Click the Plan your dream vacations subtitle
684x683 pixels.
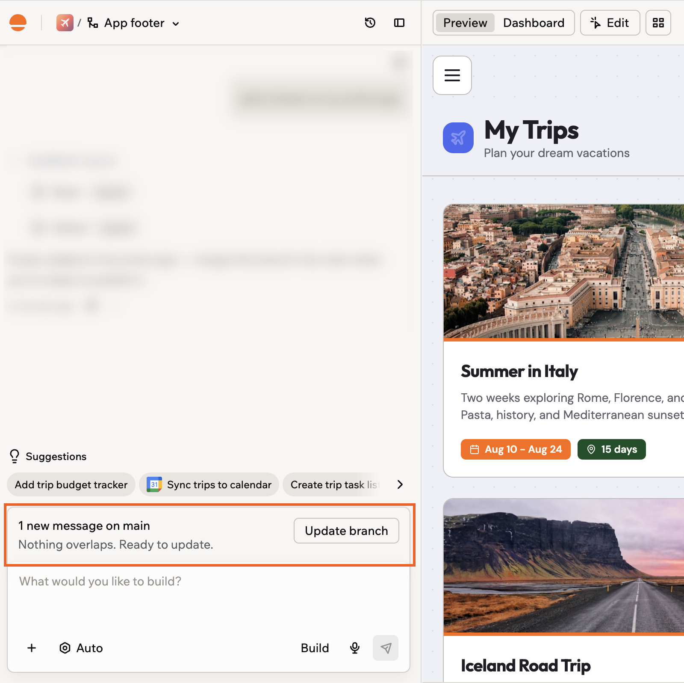click(557, 153)
